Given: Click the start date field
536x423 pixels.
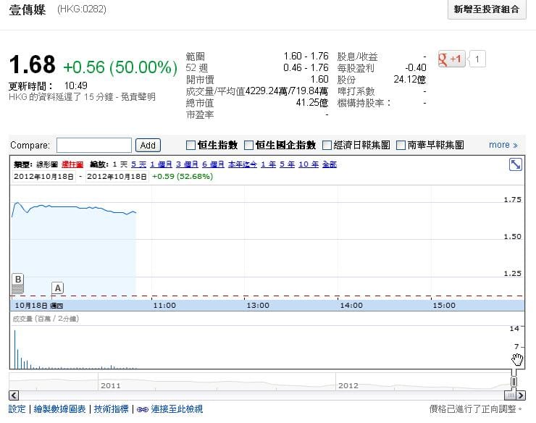Looking at the screenshot, I should pos(43,177).
